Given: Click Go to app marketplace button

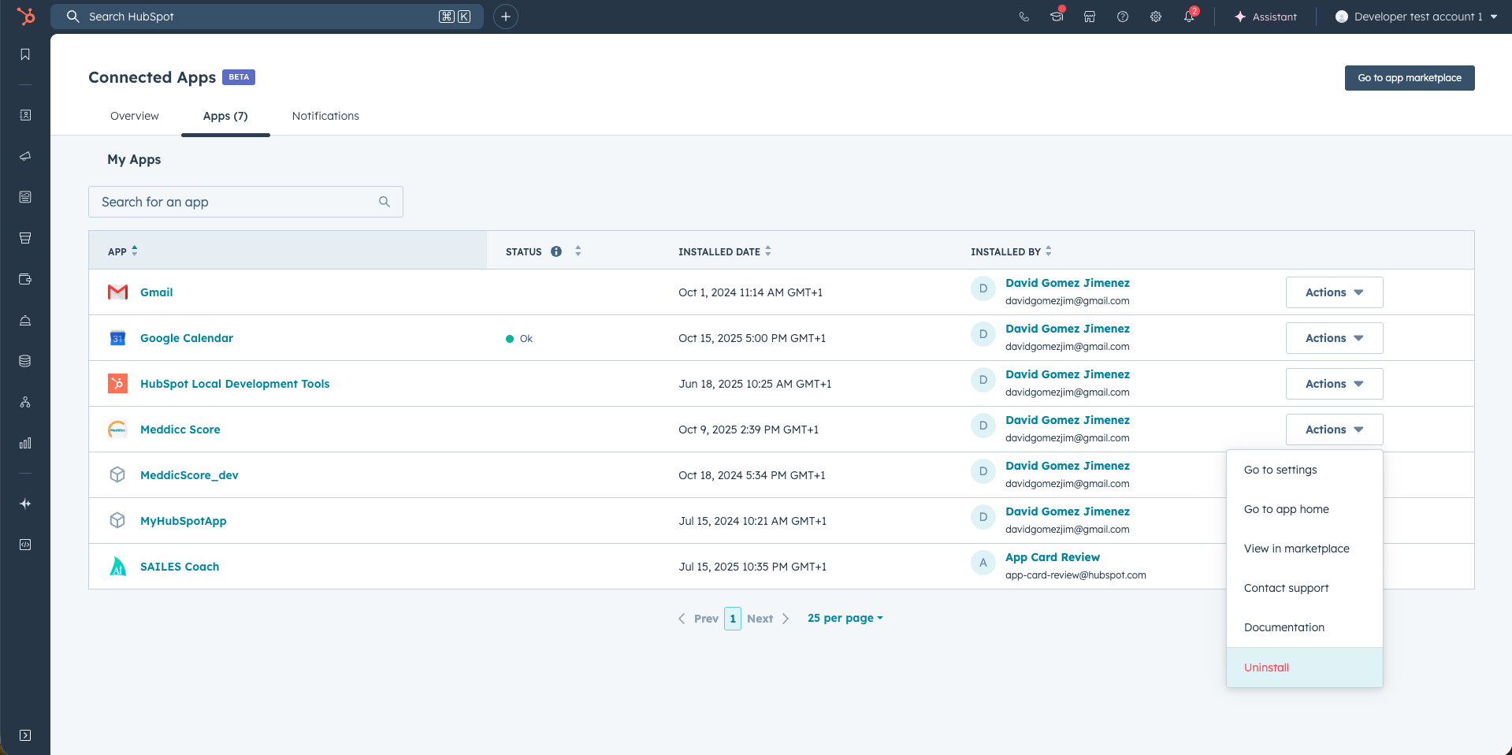Looking at the screenshot, I should coord(1409,78).
